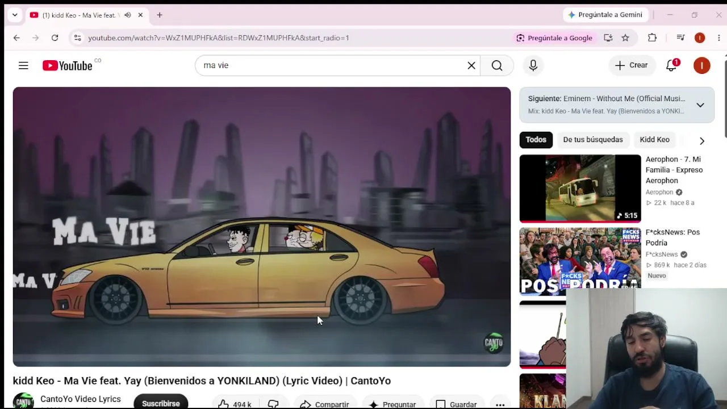Image resolution: width=727 pixels, height=409 pixels.
Task: View site information in address bar
Action: point(77,38)
